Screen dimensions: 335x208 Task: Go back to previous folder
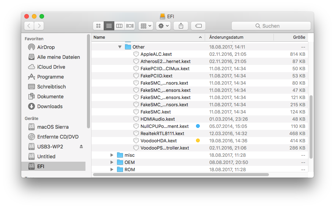click(x=29, y=26)
